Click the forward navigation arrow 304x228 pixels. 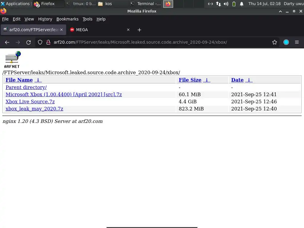pyautogui.click(x=18, y=42)
